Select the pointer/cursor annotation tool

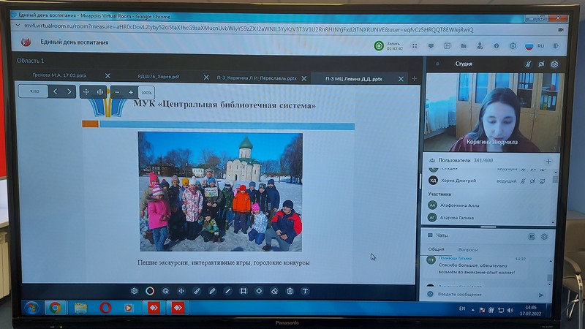[166, 291]
